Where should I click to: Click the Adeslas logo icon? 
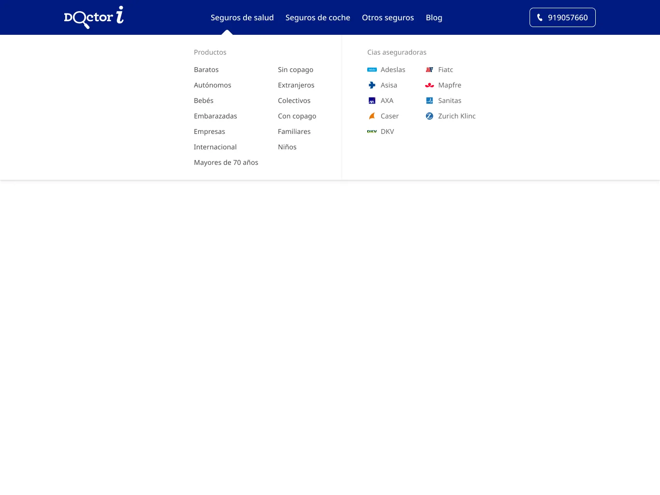(372, 70)
